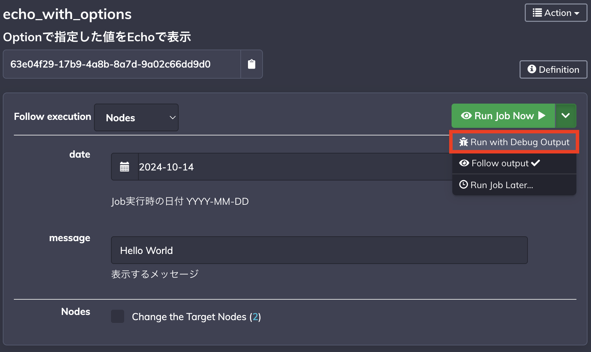Click the message input field
The height and width of the screenshot is (352, 591).
tap(319, 250)
